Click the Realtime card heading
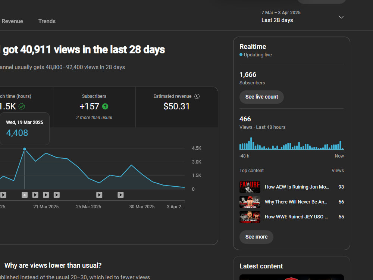The image size is (373, 280). click(253, 47)
